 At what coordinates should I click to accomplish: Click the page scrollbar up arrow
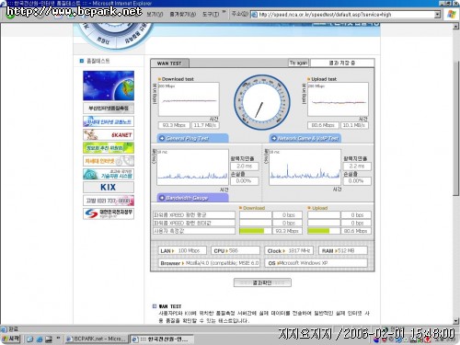(x=456, y=27)
